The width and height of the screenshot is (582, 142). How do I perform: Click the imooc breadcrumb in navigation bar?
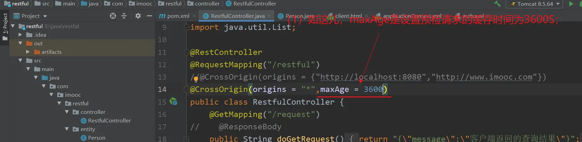click(x=141, y=4)
